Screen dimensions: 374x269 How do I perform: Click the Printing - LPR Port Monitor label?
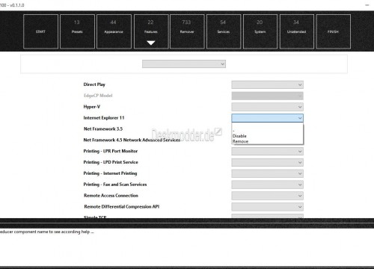(111, 151)
